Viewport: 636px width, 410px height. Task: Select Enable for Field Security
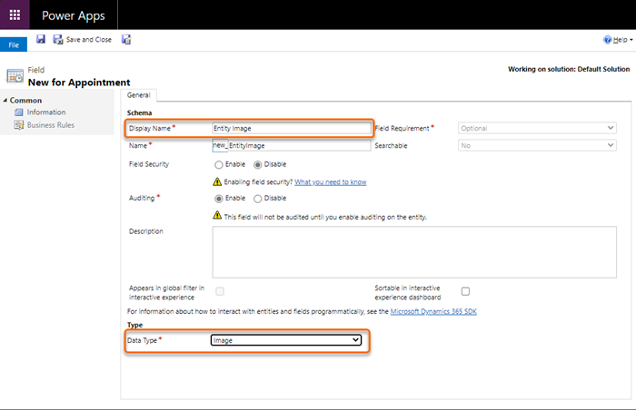(x=219, y=164)
